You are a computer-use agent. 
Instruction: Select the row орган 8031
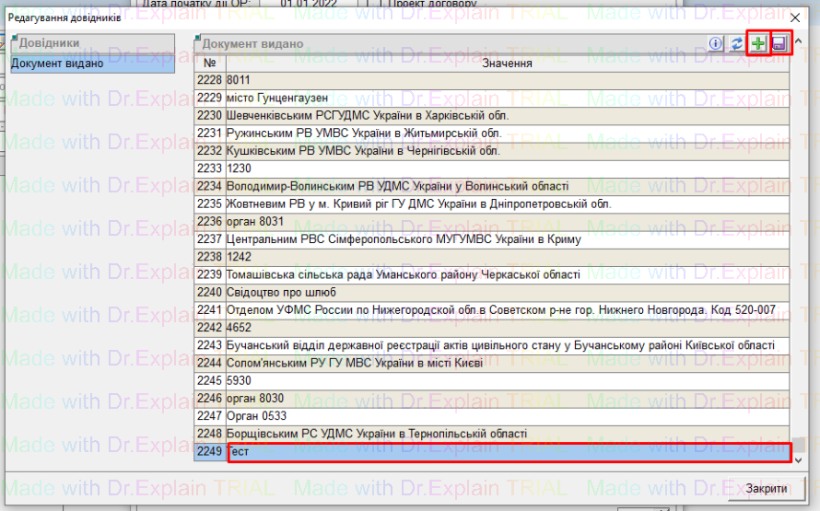507,222
